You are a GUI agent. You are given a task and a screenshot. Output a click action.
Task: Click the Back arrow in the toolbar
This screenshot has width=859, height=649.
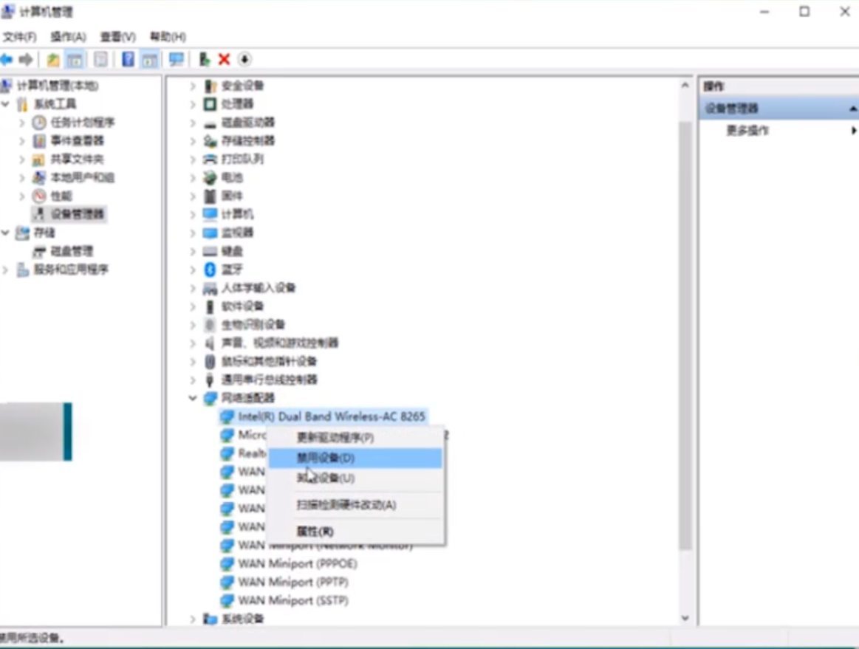tap(7, 59)
